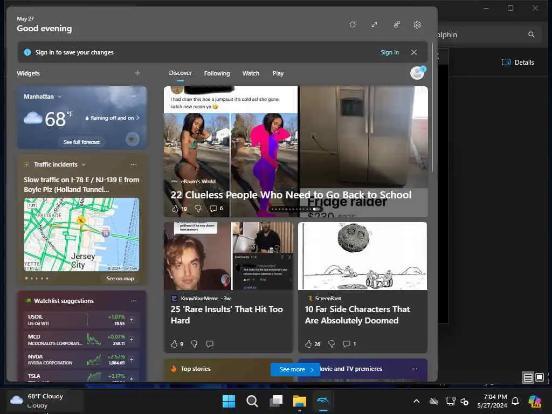This screenshot has height=414, width=552.
Task: Add MCD to watchlist
Action: click(132, 340)
